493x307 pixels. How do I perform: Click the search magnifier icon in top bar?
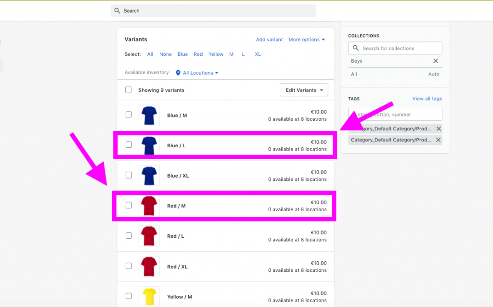point(117,10)
